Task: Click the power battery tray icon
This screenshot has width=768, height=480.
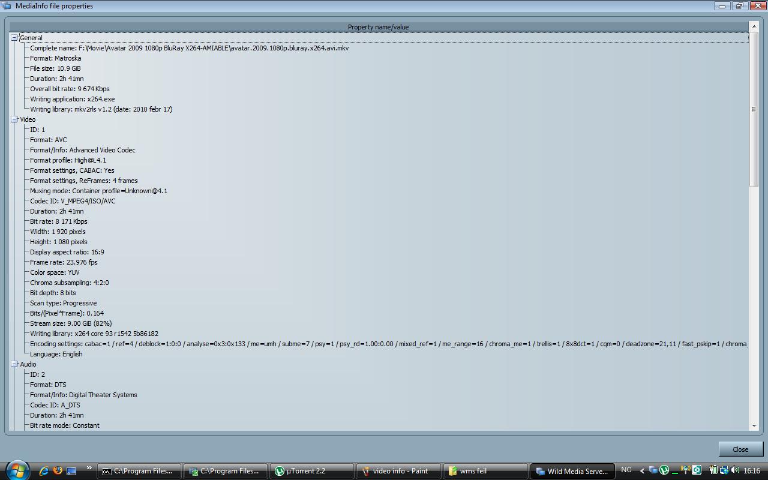Action: tap(713, 470)
